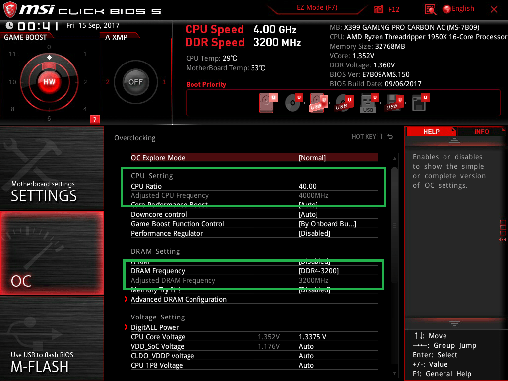
Task: Toggle the GAME BOOST HW knob
Action: pos(49,82)
